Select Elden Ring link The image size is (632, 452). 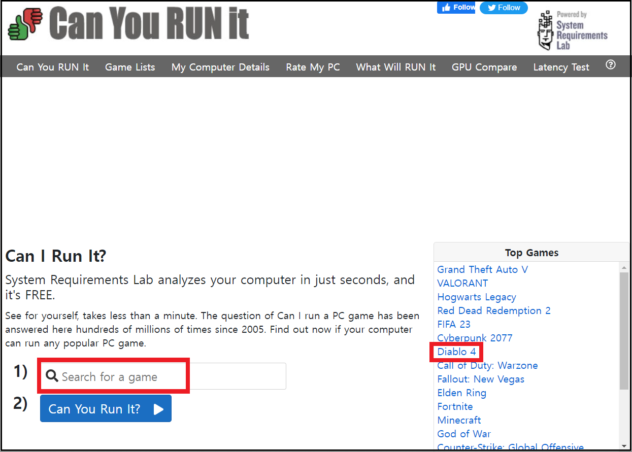[461, 393]
